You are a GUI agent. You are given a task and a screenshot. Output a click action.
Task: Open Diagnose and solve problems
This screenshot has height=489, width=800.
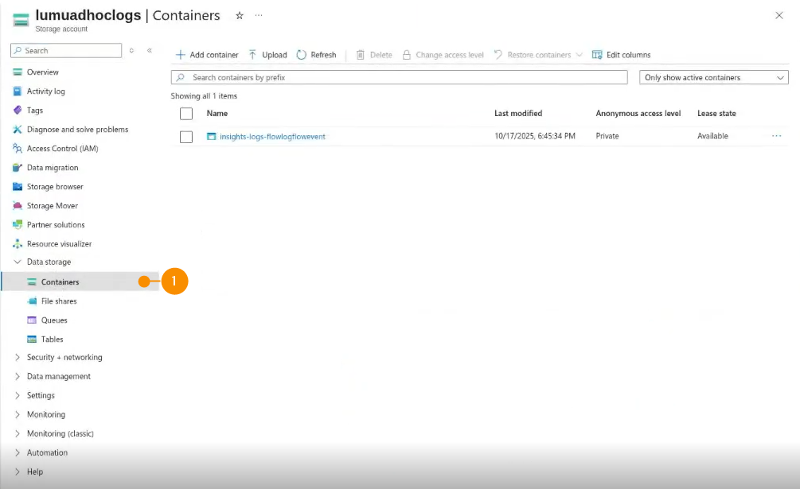point(77,130)
